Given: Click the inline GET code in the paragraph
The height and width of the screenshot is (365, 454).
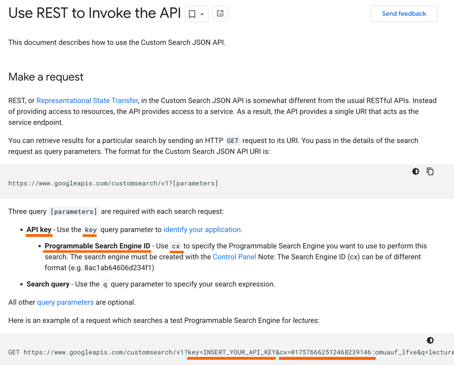Looking at the screenshot, I should 233,141.
